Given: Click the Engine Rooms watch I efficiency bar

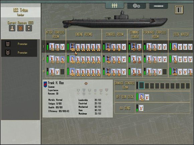Looking at the screenshot, I should [68, 46].
